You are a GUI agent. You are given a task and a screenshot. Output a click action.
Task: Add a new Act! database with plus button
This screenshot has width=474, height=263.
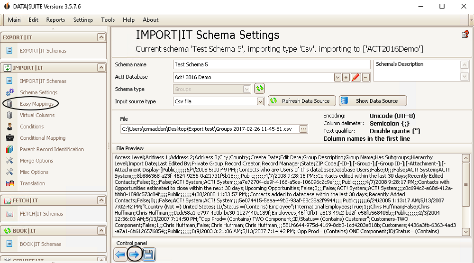(x=346, y=77)
